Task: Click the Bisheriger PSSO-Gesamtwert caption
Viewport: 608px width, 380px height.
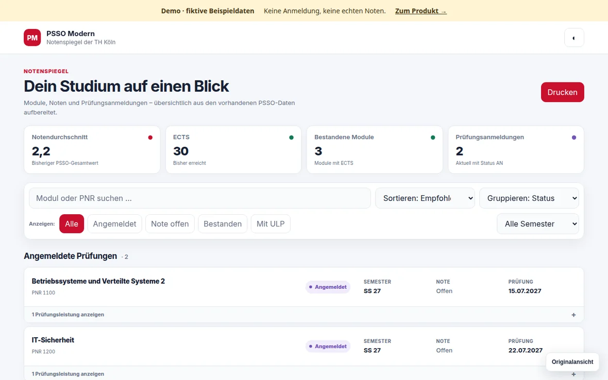Action: click(65, 163)
